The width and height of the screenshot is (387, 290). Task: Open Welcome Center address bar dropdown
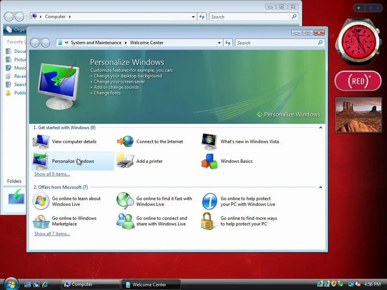(219, 43)
